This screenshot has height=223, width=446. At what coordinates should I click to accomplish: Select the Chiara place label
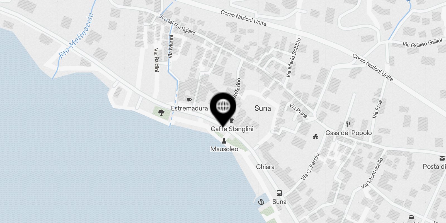265,167
